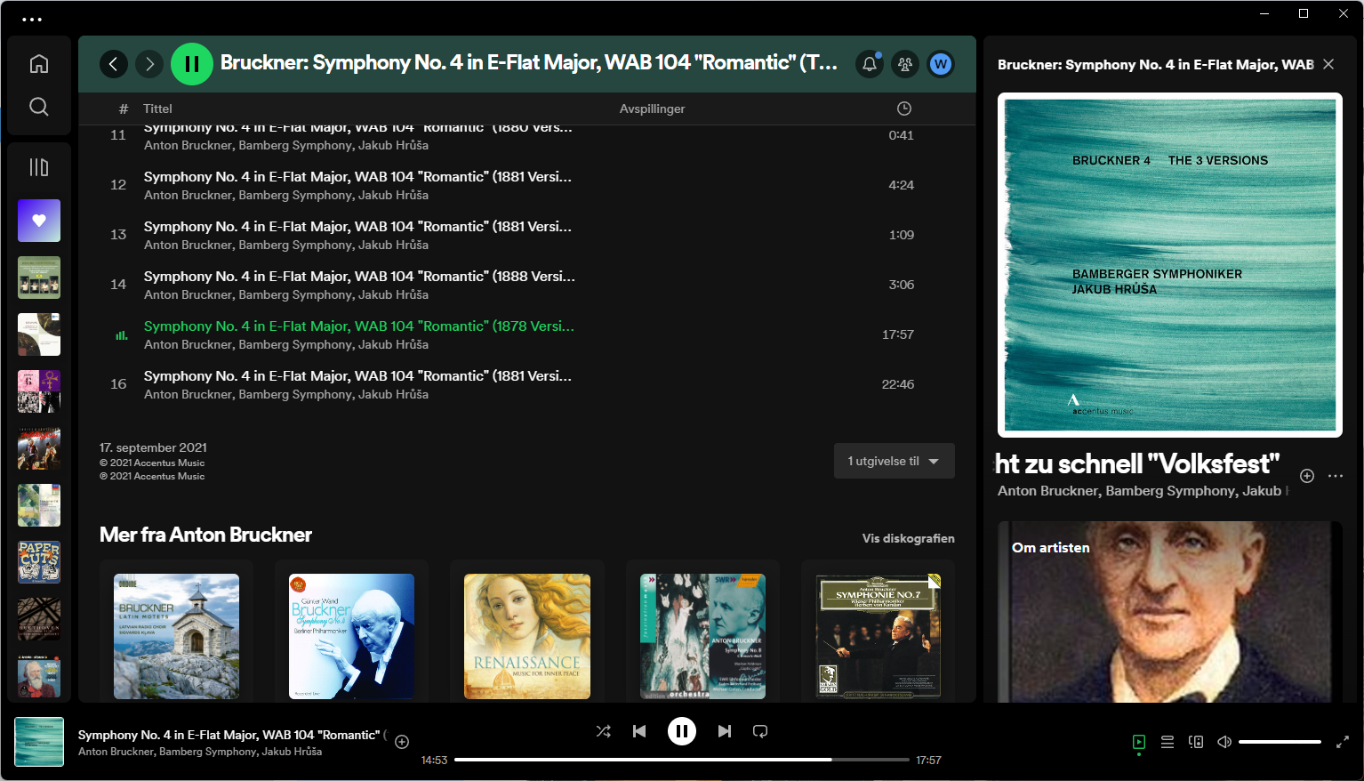Open the notifications bell
1364x781 pixels.
click(870, 64)
